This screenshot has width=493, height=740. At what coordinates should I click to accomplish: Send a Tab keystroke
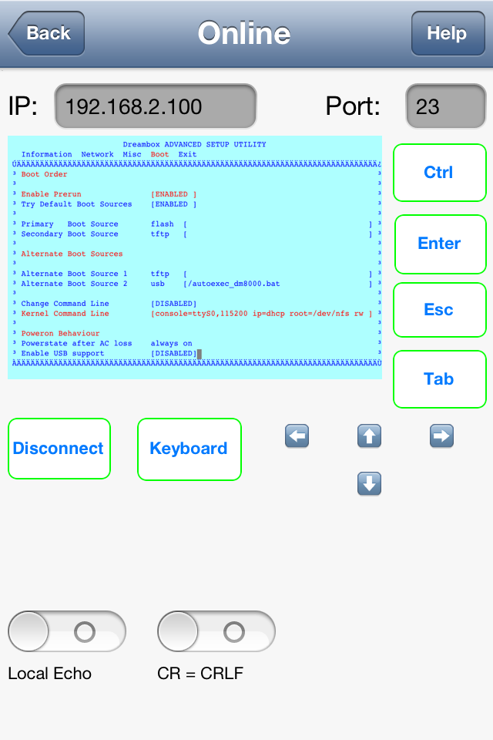pyautogui.click(x=439, y=379)
